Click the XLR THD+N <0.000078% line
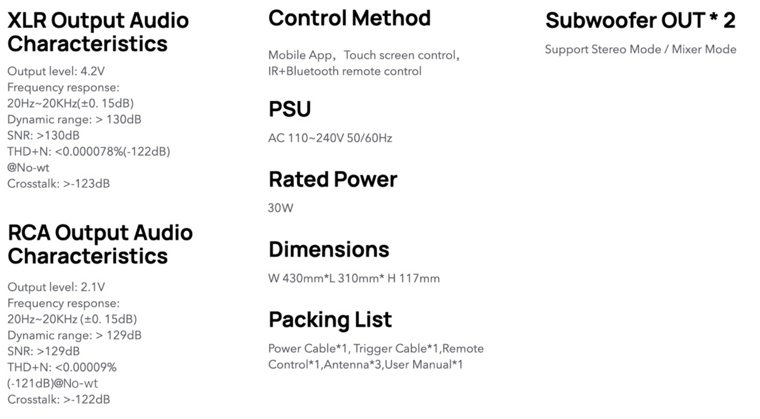 (89, 152)
